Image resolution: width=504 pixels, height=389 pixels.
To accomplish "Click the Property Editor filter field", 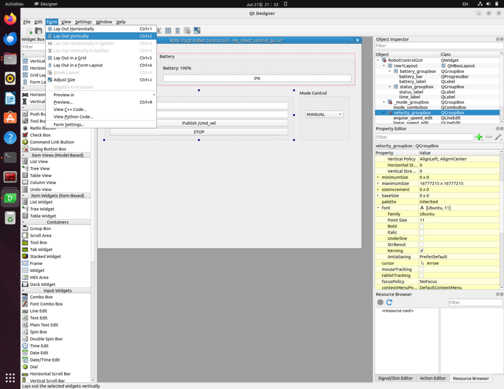I will pyautogui.click(x=425, y=137).
